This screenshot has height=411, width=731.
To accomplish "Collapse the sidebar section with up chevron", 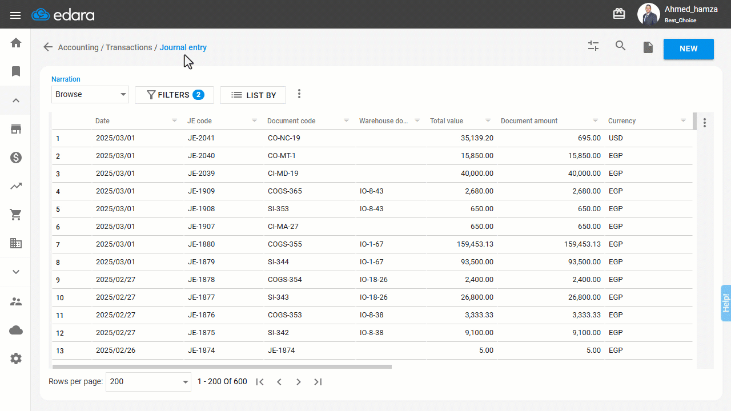I will point(16,100).
